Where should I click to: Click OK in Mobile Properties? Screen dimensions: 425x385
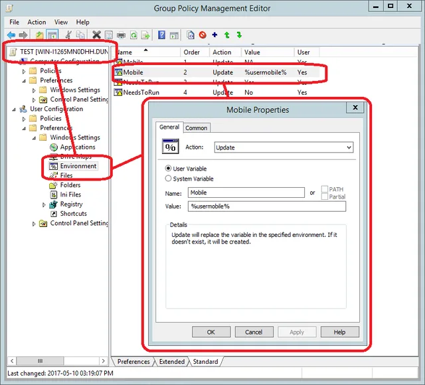point(211,332)
